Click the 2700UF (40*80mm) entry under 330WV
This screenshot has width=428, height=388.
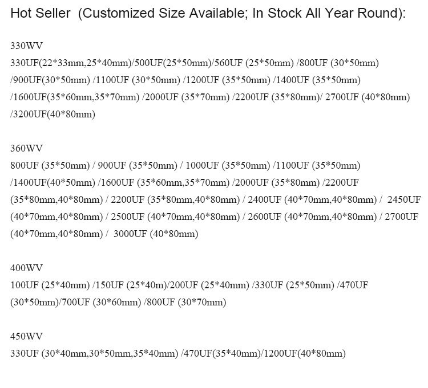coord(368,97)
